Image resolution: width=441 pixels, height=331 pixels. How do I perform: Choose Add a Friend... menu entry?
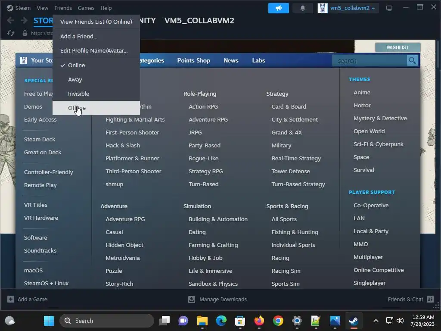click(96, 36)
